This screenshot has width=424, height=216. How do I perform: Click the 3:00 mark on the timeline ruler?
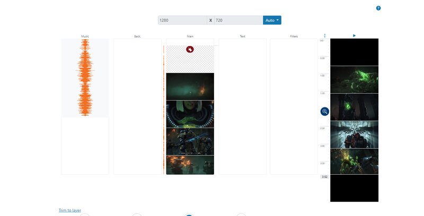322,146
